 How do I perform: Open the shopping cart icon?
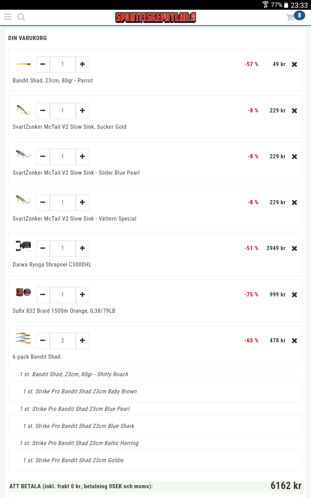[x=290, y=17]
